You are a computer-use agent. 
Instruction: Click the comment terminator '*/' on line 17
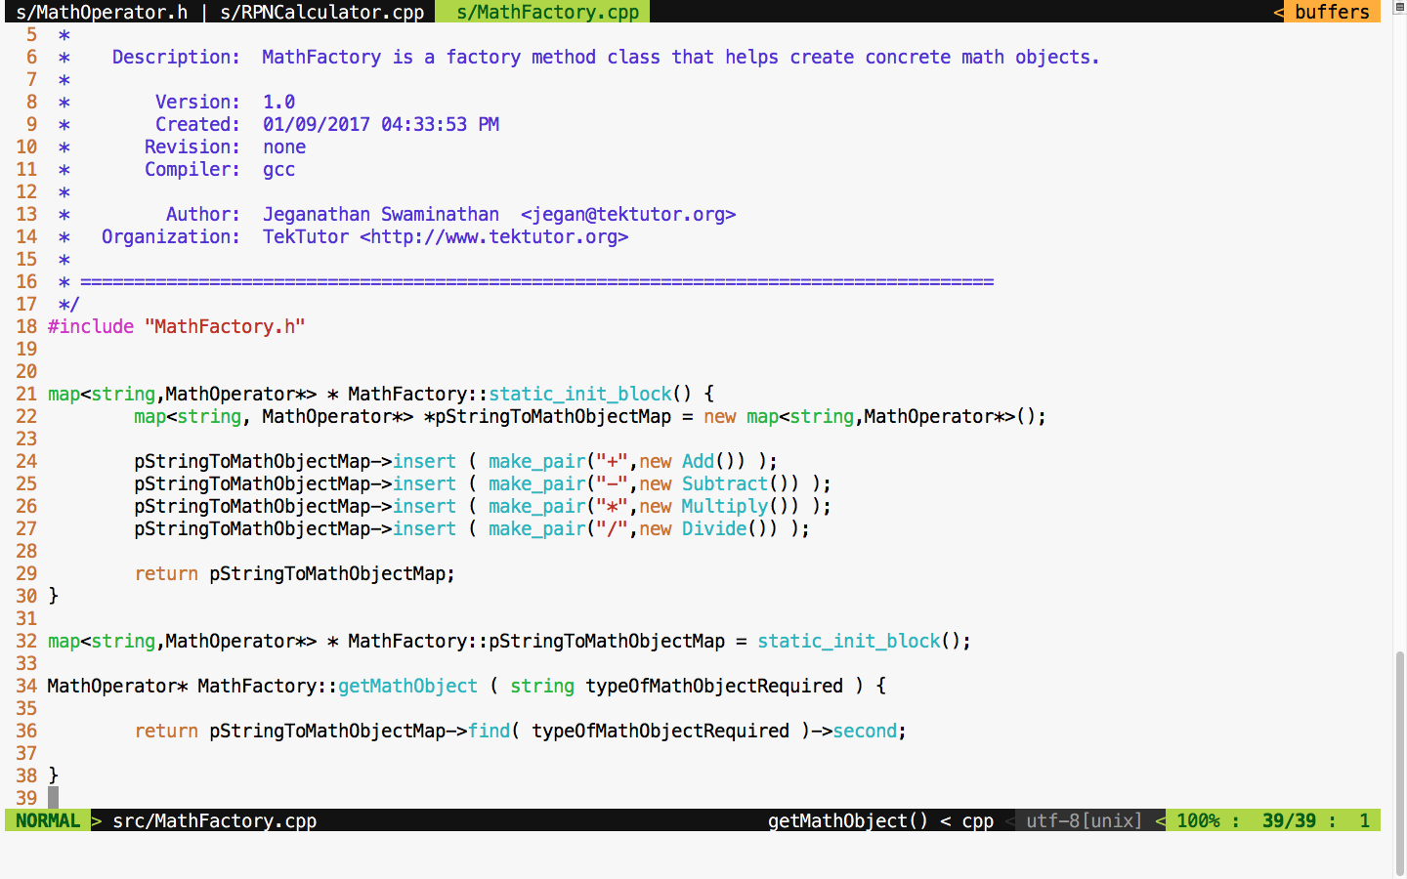(68, 304)
